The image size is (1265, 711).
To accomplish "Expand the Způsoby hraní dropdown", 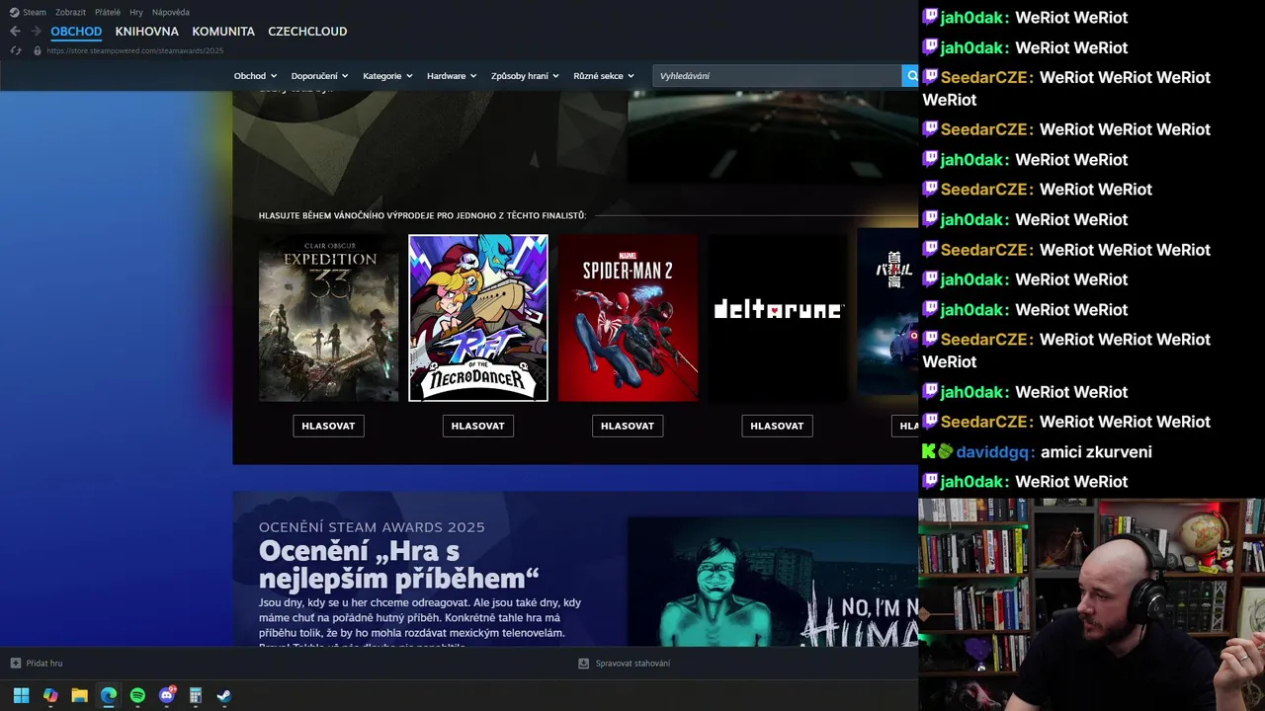I will (x=525, y=76).
